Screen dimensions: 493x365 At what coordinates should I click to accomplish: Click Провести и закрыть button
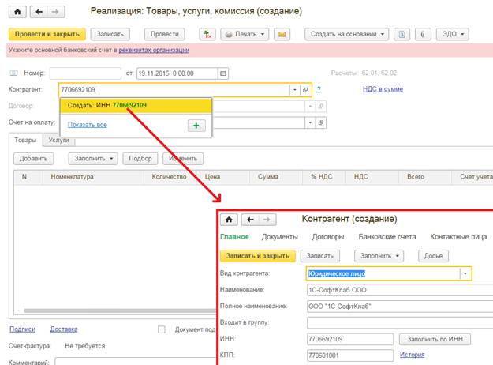point(47,34)
